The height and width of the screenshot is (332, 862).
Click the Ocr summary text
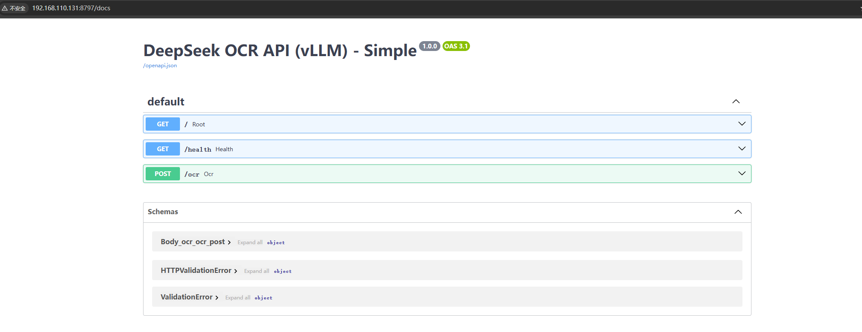coord(209,174)
